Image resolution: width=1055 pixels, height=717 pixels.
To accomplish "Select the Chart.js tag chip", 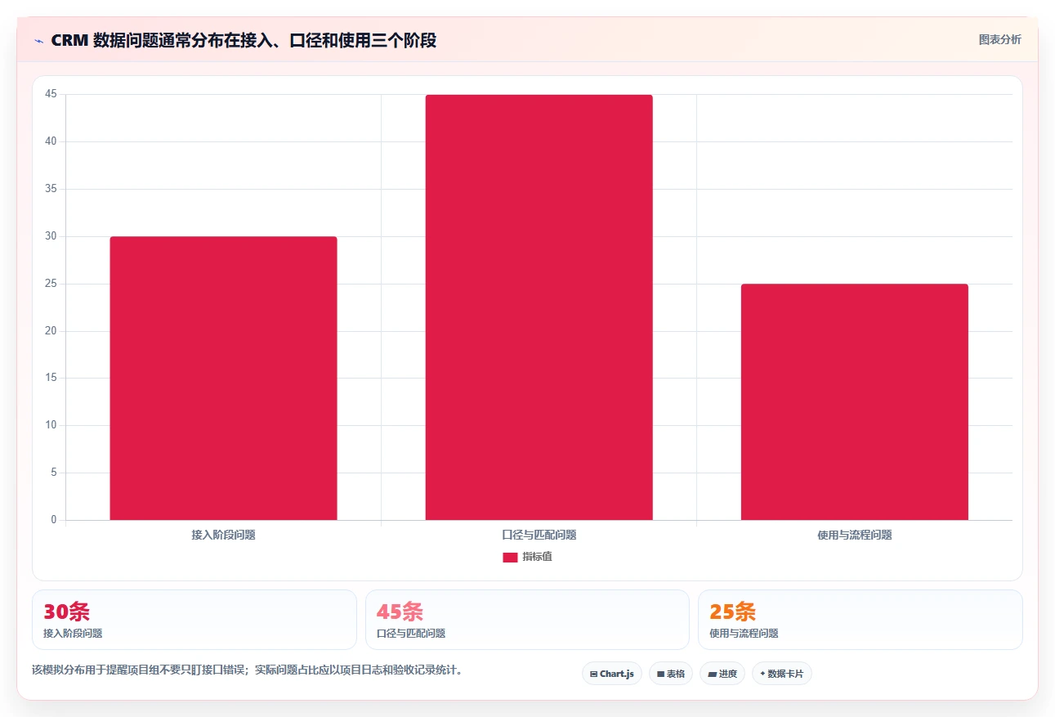I will click(x=611, y=674).
